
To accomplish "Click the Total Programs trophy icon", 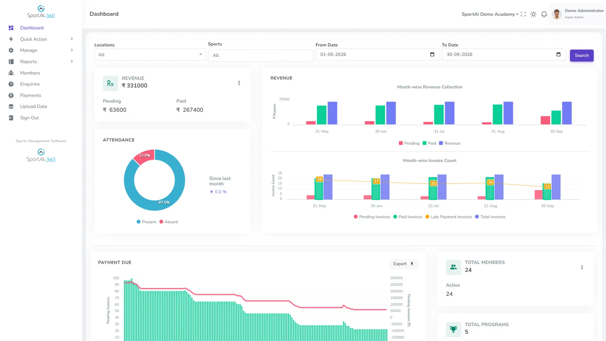I will (x=453, y=329).
